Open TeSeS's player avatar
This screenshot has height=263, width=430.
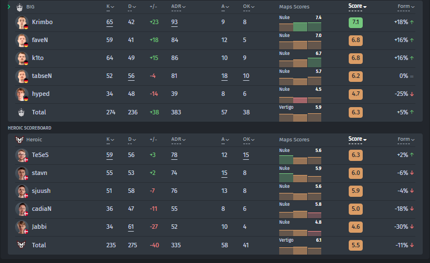22,155
